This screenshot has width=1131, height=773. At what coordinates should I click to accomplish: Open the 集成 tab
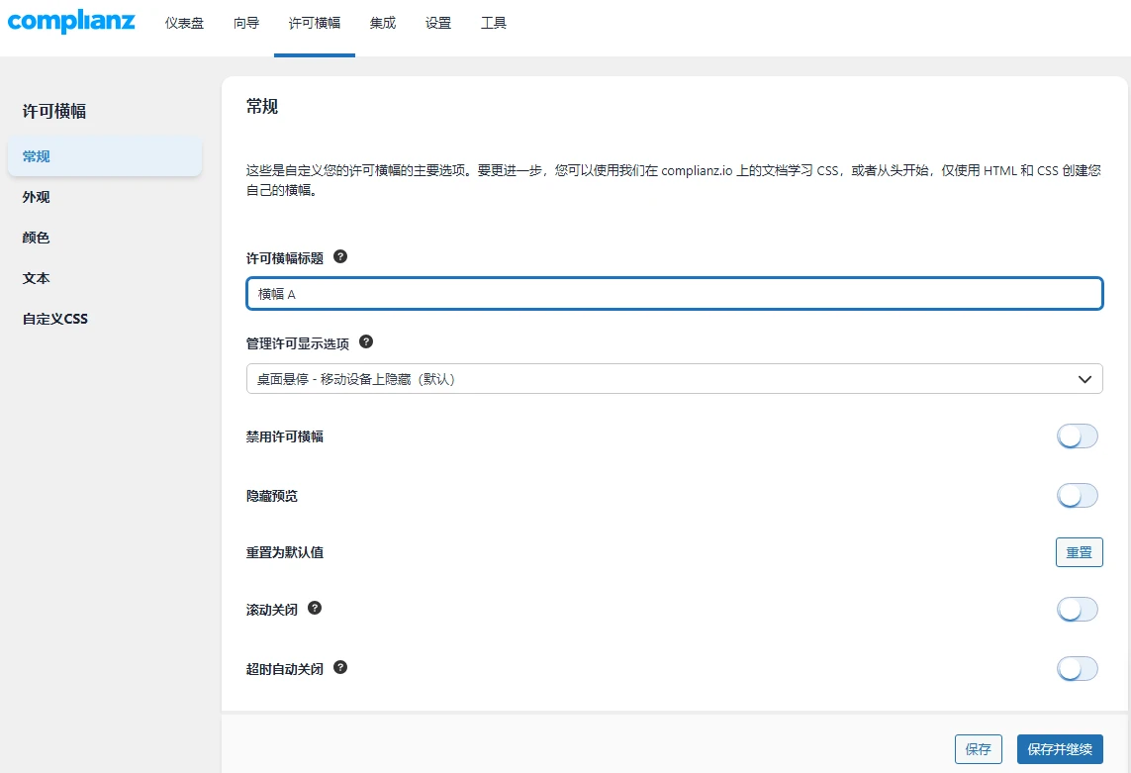pos(383,23)
